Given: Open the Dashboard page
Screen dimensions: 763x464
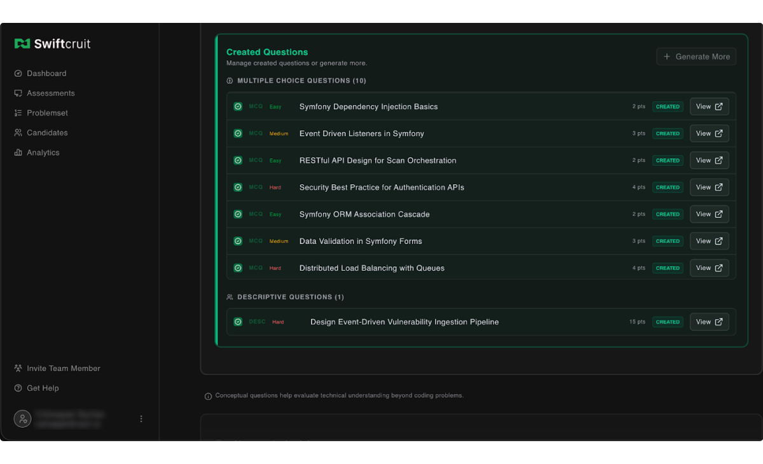Looking at the screenshot, I should click(46, 74).
